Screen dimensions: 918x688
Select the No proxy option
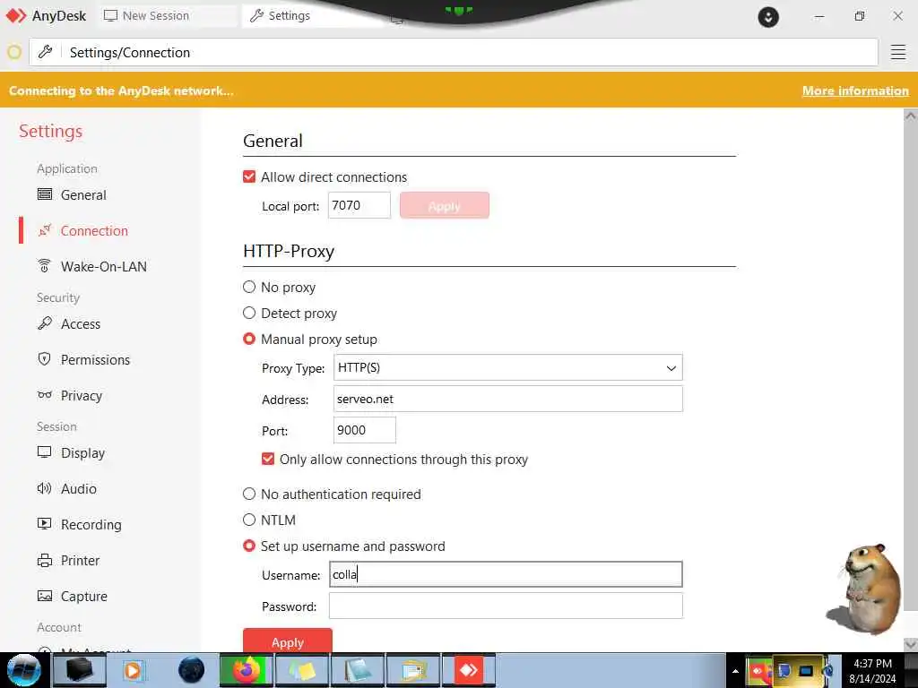249,287
